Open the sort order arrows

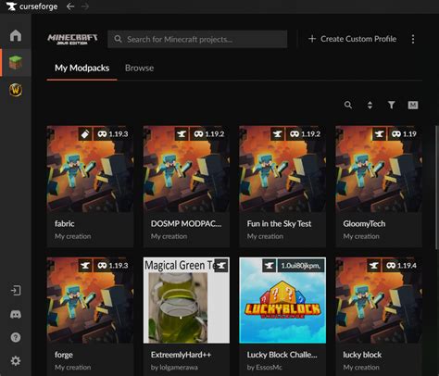pyautogui.click(x=370, y=105)
